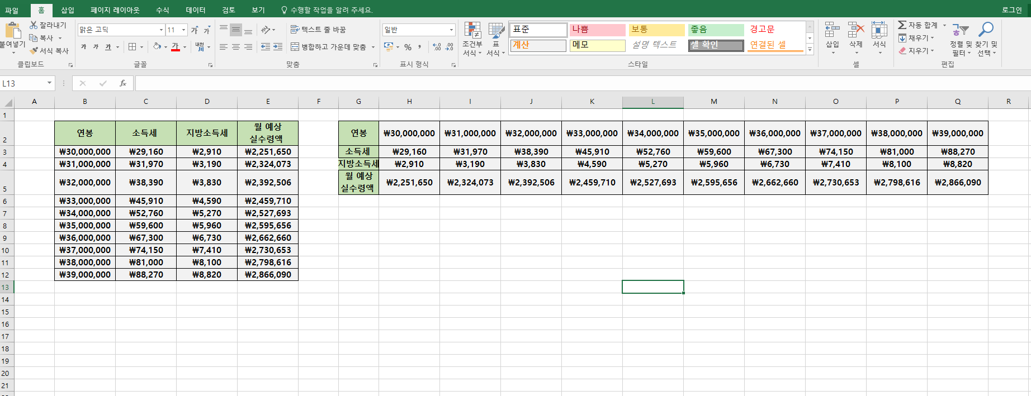Align cell text to the right
The image size is (1031, 396).
[x=248, y=47]
